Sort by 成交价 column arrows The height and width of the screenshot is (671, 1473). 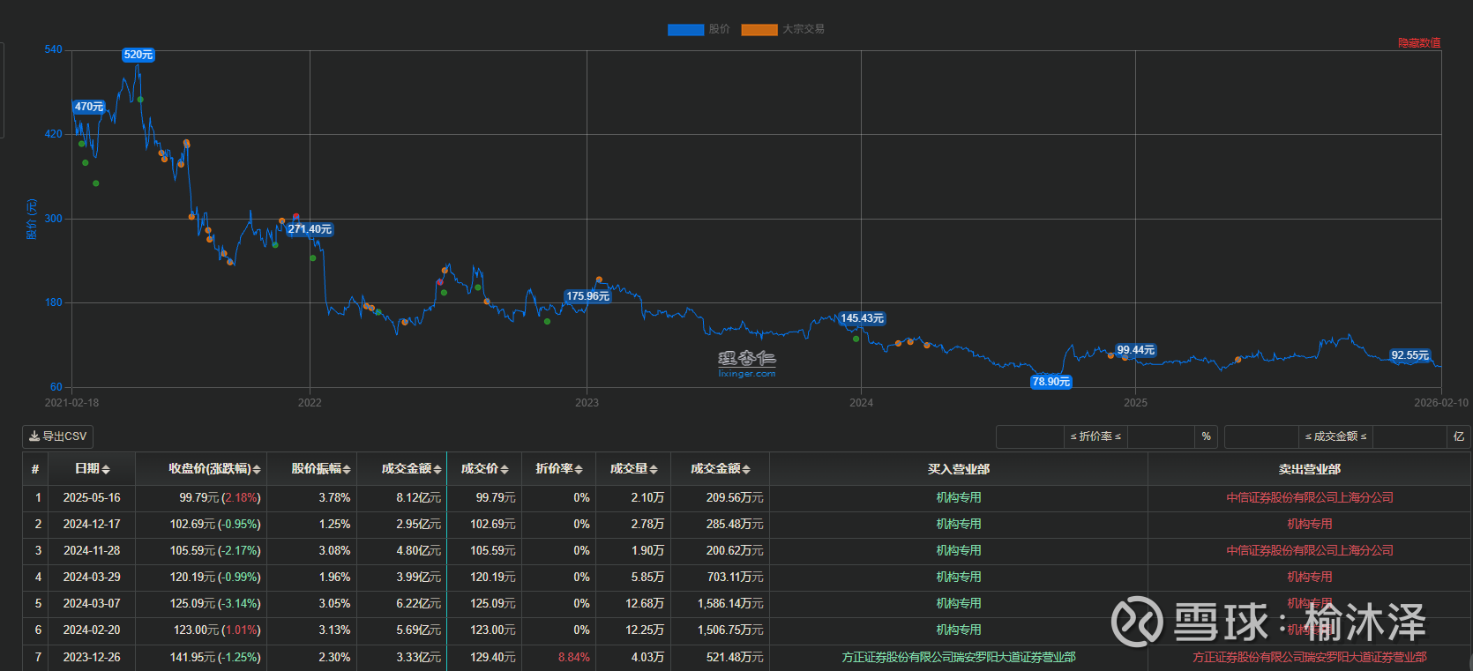coord(505,469)
